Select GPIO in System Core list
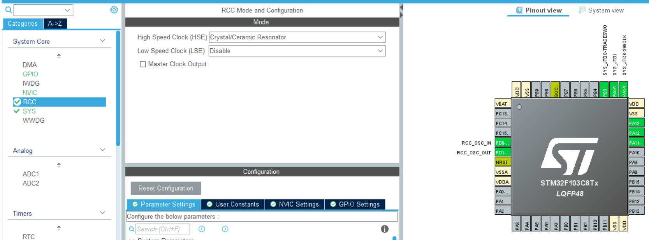Screen dimensions: 649x240 30,74
